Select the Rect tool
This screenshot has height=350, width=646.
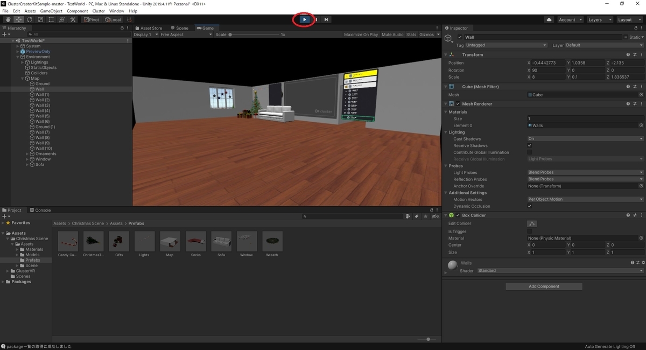point(51,19)
